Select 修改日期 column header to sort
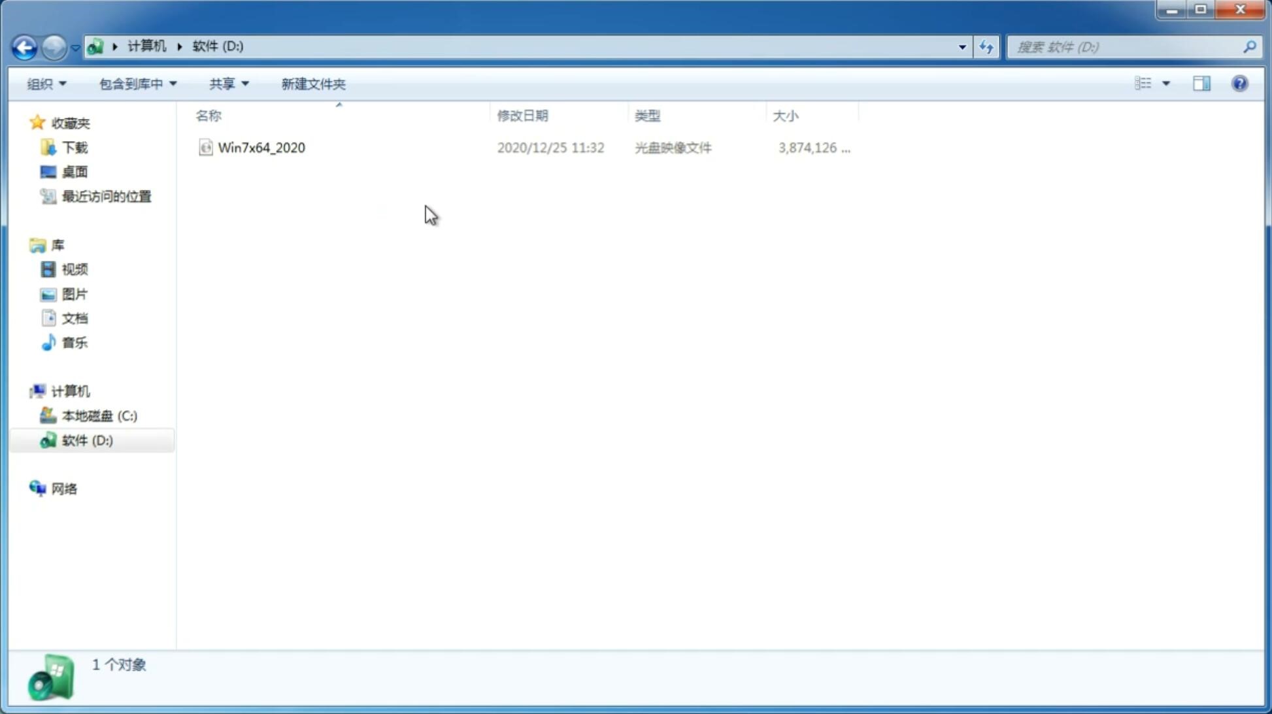This screenshot has width=1272, height=714. point(522,115)
